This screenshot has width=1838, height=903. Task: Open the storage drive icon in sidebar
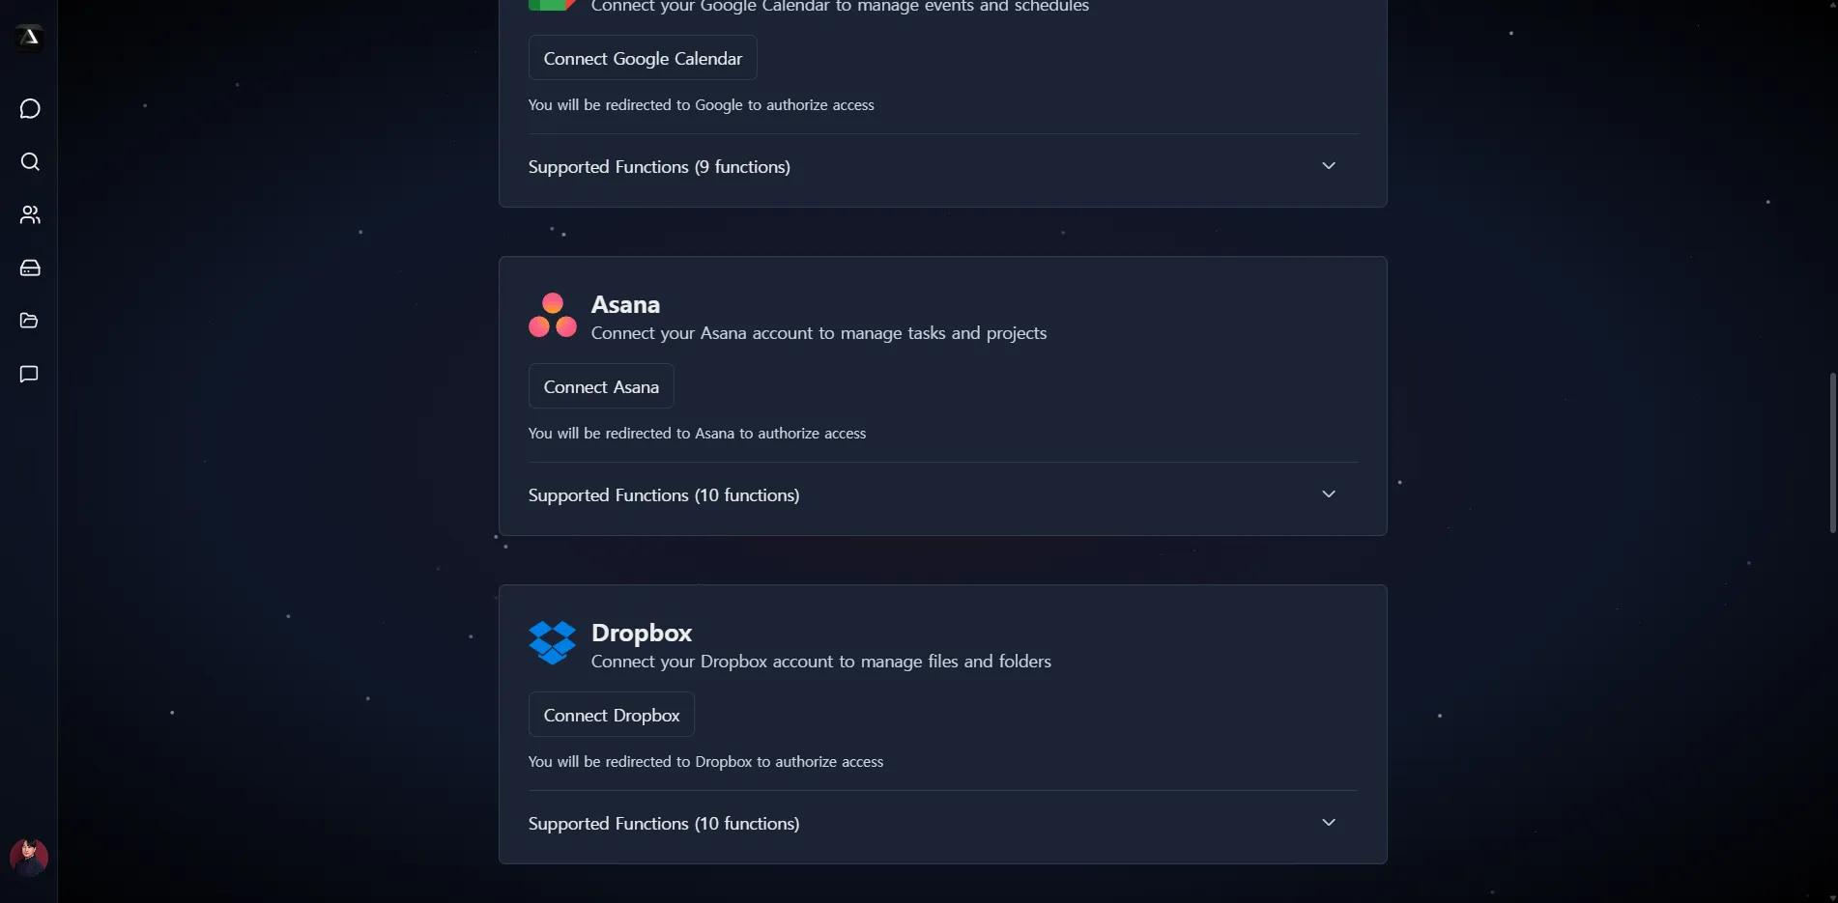(30, 268)
